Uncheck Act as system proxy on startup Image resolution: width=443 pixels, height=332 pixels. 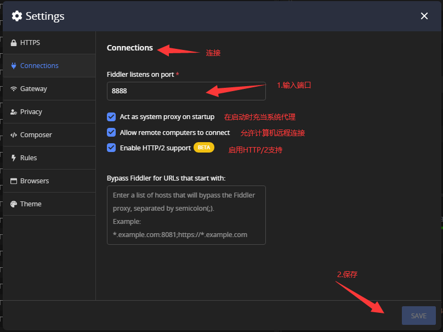[111, 117]
